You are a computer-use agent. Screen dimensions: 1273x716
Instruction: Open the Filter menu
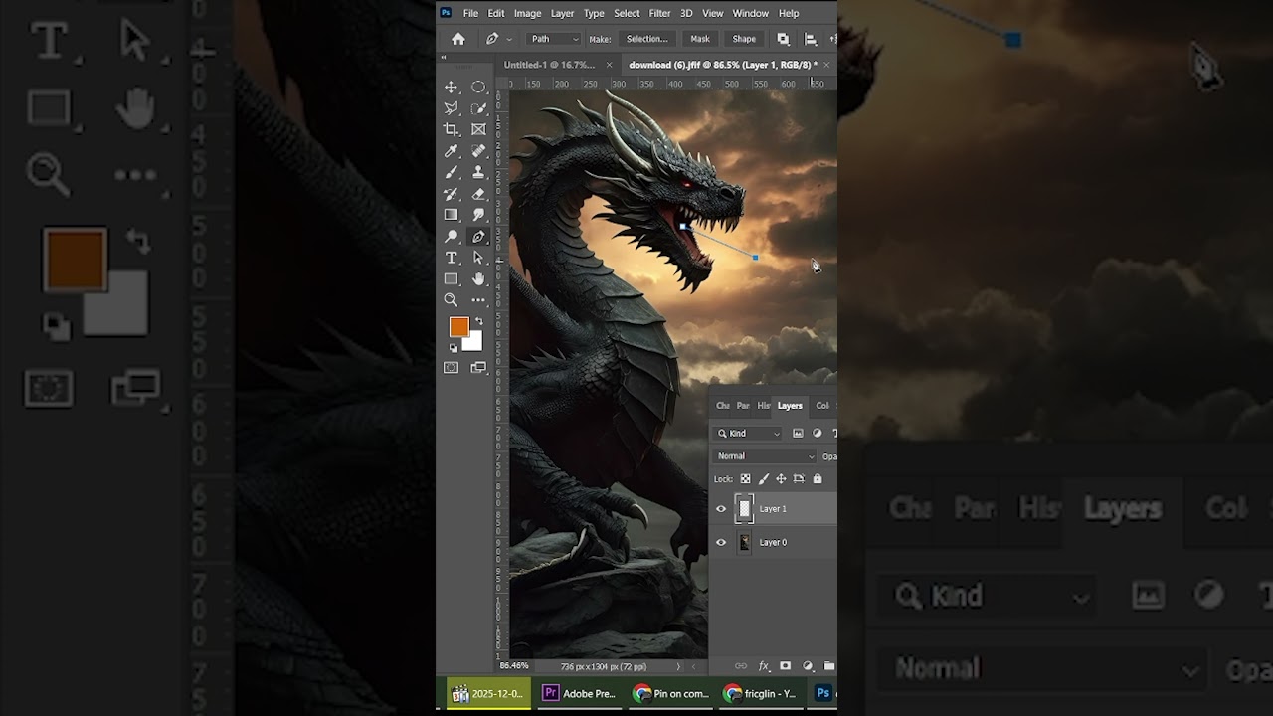tap(660, 14)
